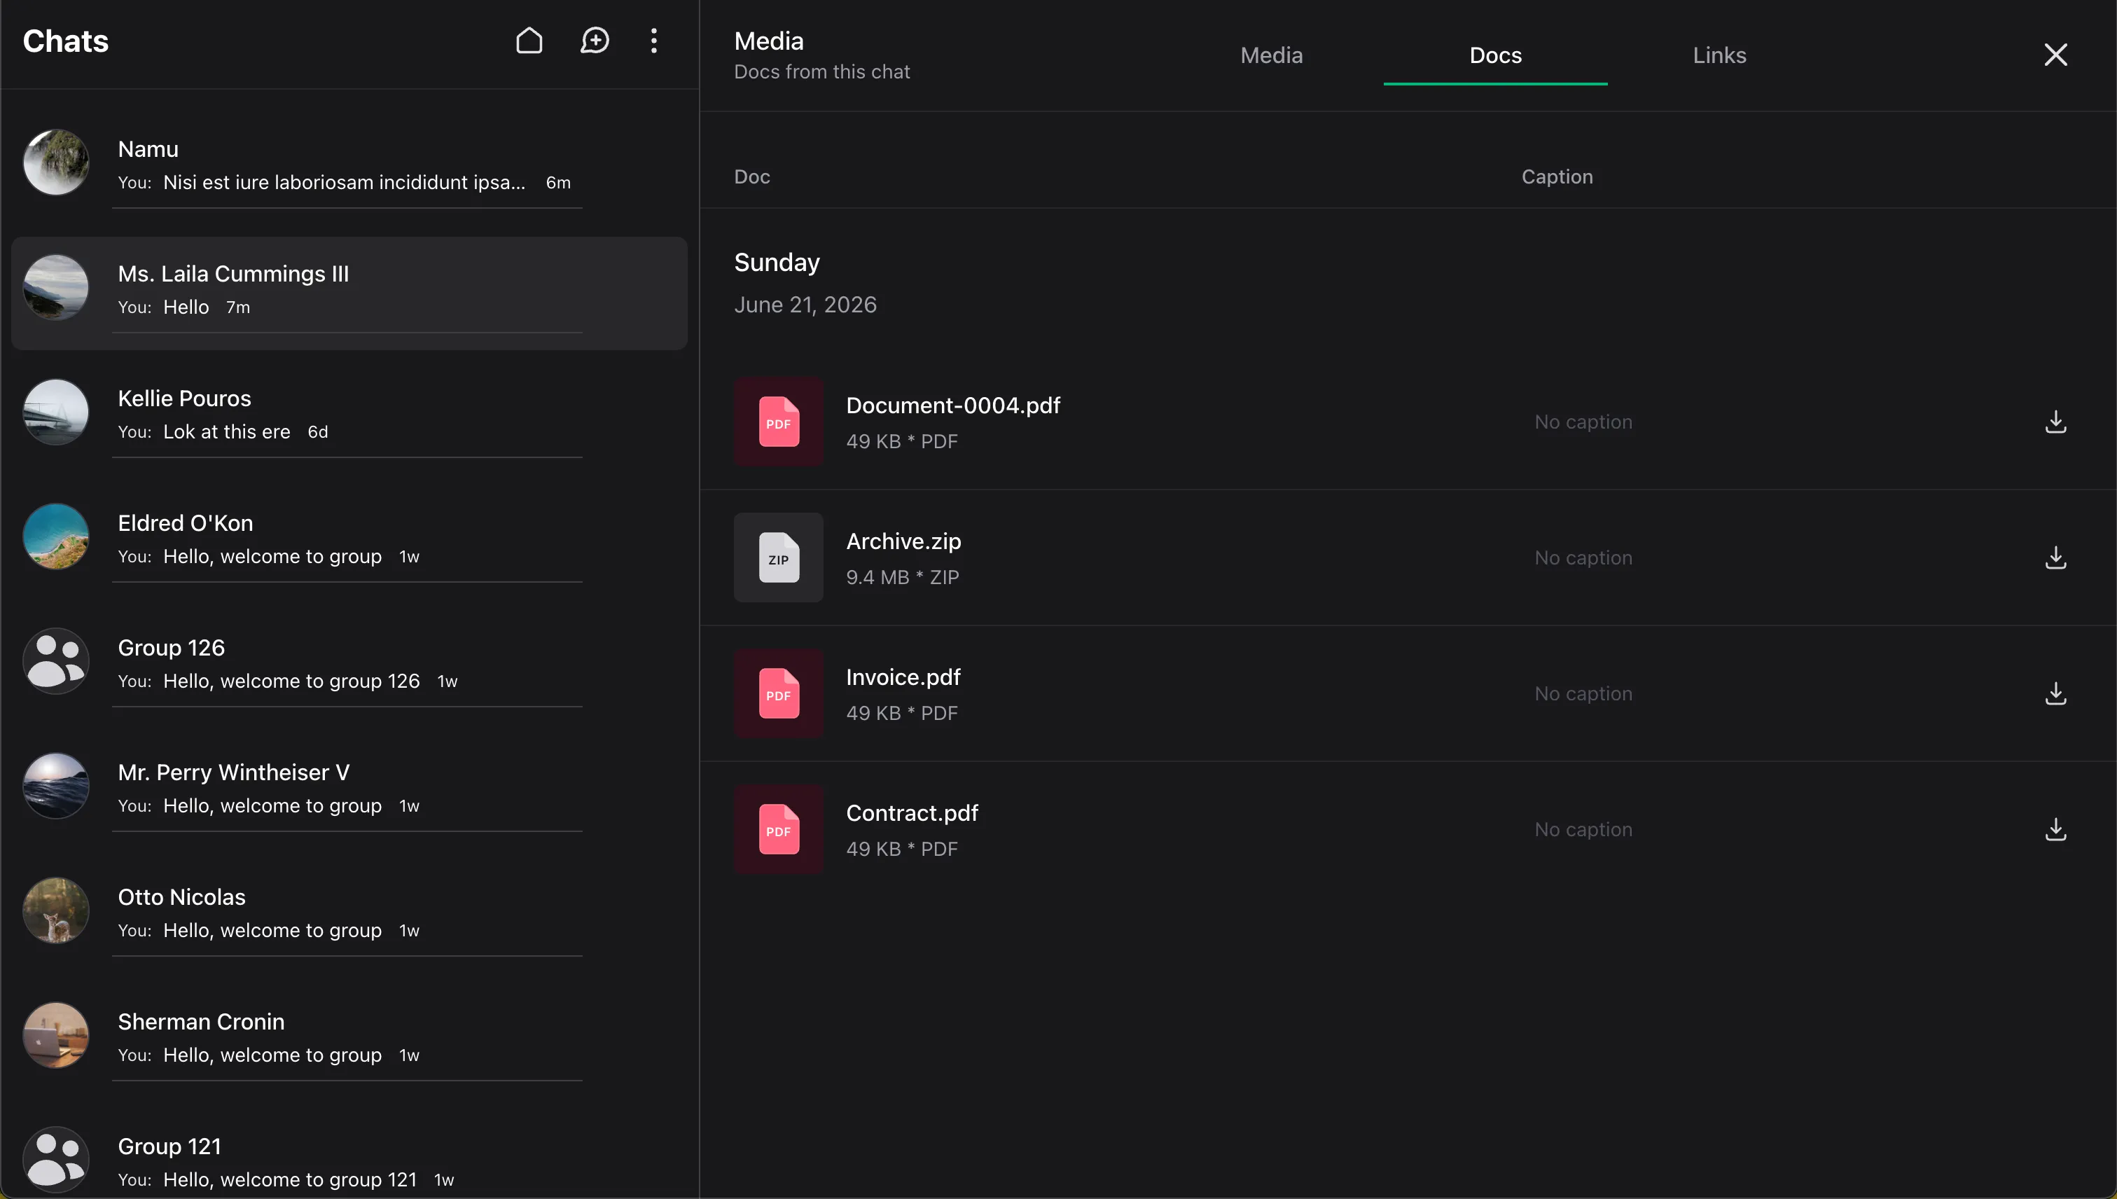This screenshot has width=2117, height=1199.
Task: Click the ZIP icon of Archive.zip
Action: click(778, 557)
